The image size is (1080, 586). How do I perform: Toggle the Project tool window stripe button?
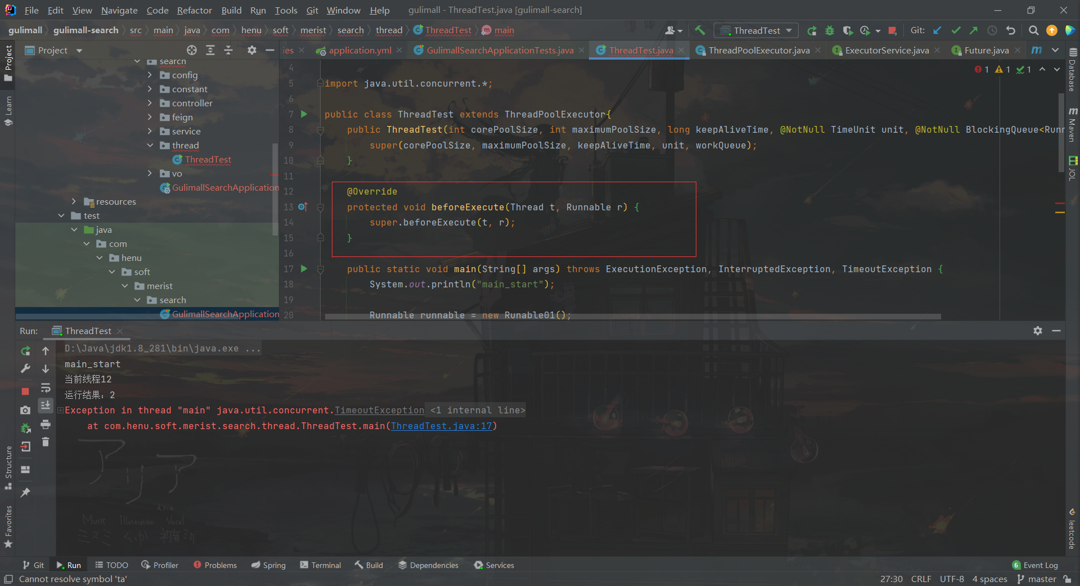[8, 63]
